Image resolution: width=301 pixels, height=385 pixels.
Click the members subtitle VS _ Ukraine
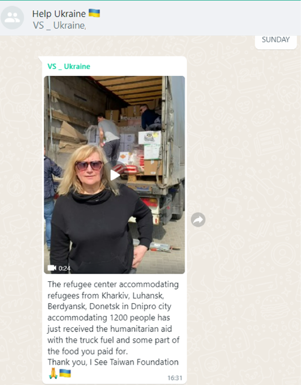(59, 25)
